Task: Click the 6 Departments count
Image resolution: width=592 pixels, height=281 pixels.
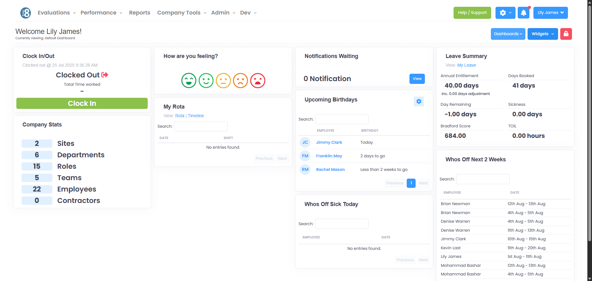Action: (37, 155)
